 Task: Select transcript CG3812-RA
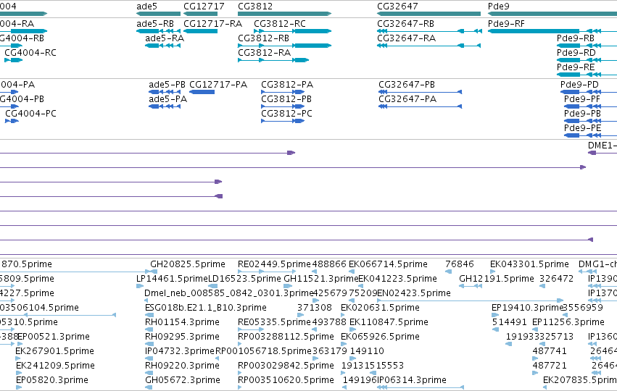(x=273, y=60)
